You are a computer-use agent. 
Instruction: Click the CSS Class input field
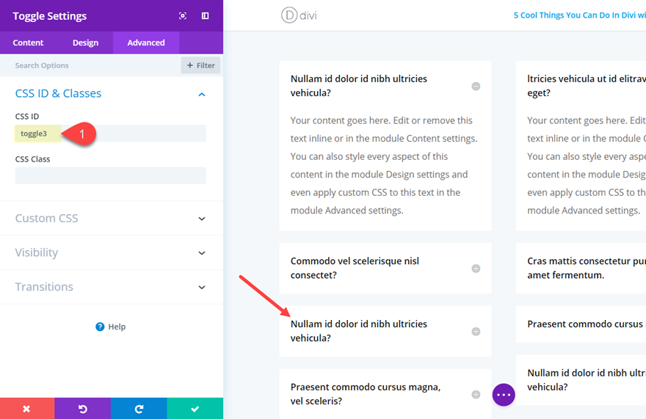[x=110, y=175]
